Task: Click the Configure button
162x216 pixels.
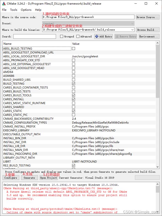Action: pyautogui.click(x=11, y=178)
